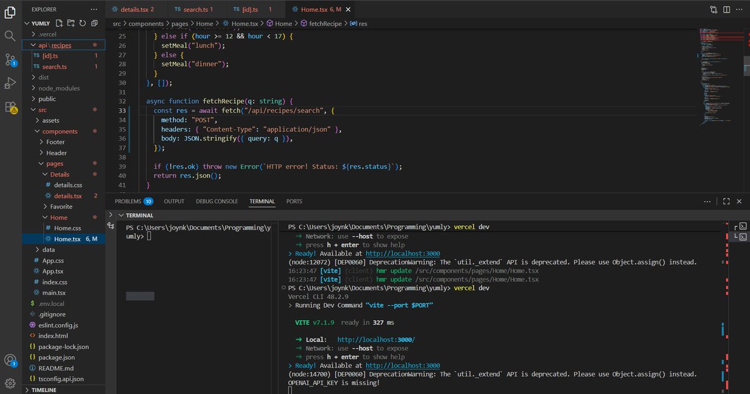The height and width of the screenshot is (394, 750).
Task: Open localhost:3000 link after last Ready line
Action: pos(402,365)
